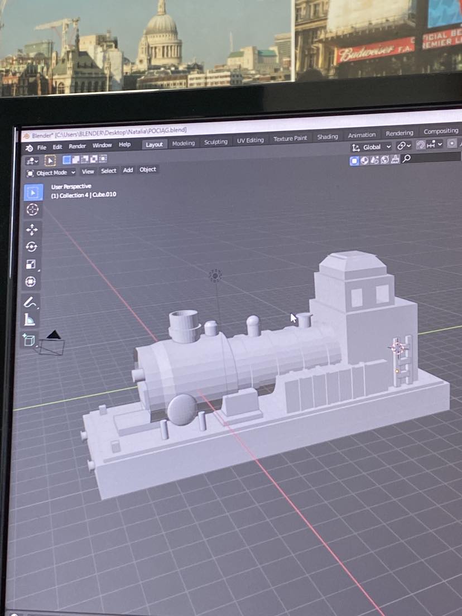Click the search field beside the magnifier
The height and width of the screenshot is (616, 462).
tap(436, 157)
